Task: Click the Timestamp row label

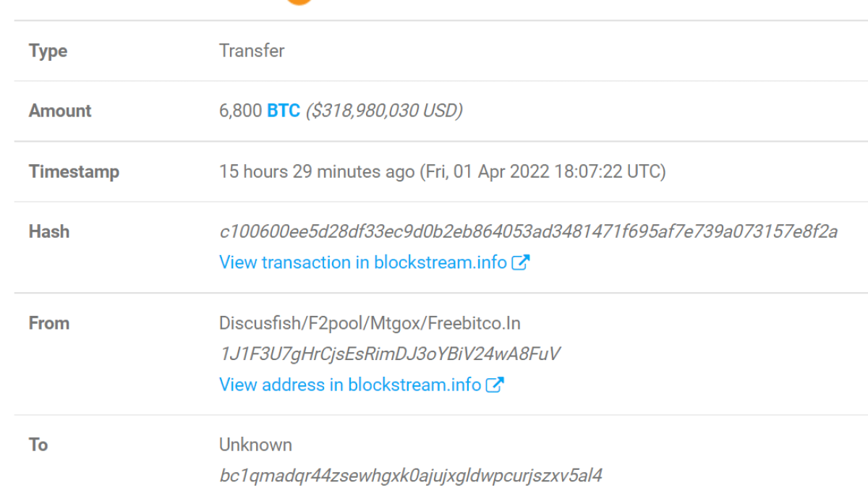Action: 74,172
